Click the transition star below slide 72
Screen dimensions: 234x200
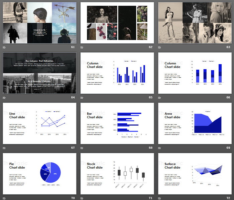(159, 198)
